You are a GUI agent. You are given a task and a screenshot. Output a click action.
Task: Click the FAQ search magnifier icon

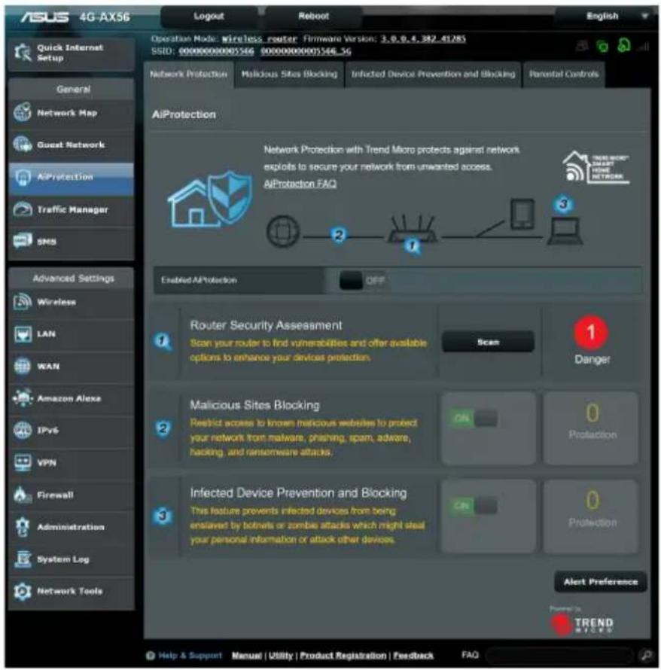click(645, 655)
